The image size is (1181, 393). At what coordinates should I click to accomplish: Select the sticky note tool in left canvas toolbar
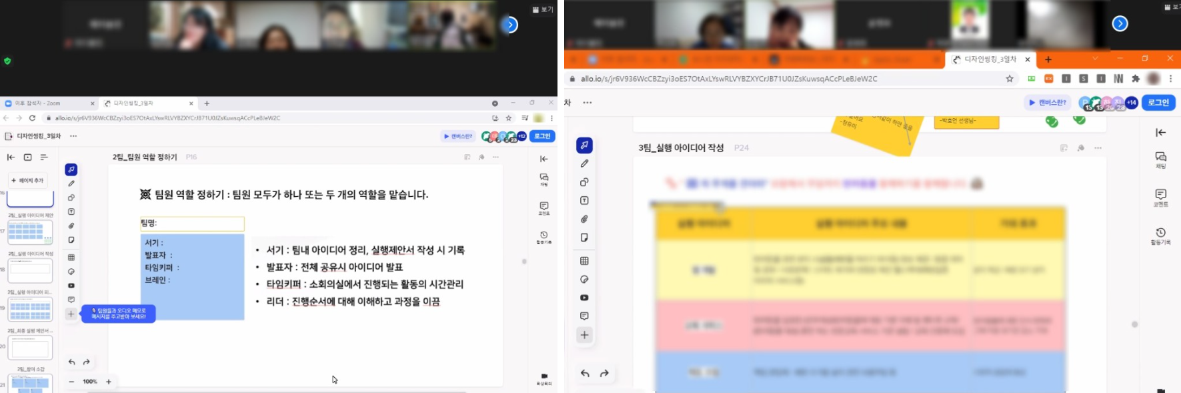click(71, 240)
